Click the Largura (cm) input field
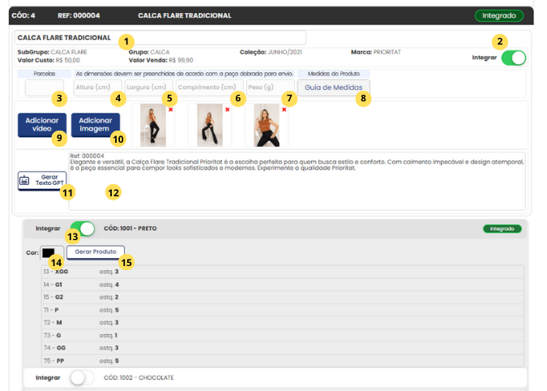This screenshot has width=547, height=391. point(150,88)
